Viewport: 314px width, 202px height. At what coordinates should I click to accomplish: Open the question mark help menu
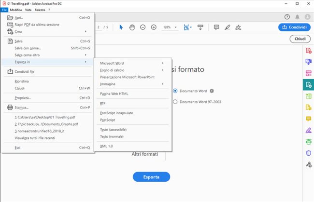[x=49, y=10]
